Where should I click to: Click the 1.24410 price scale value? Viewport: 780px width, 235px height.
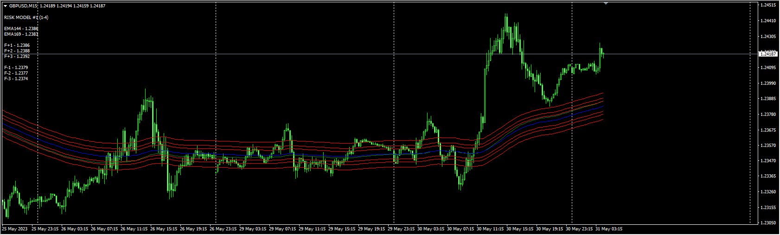[x=768, y=21]
